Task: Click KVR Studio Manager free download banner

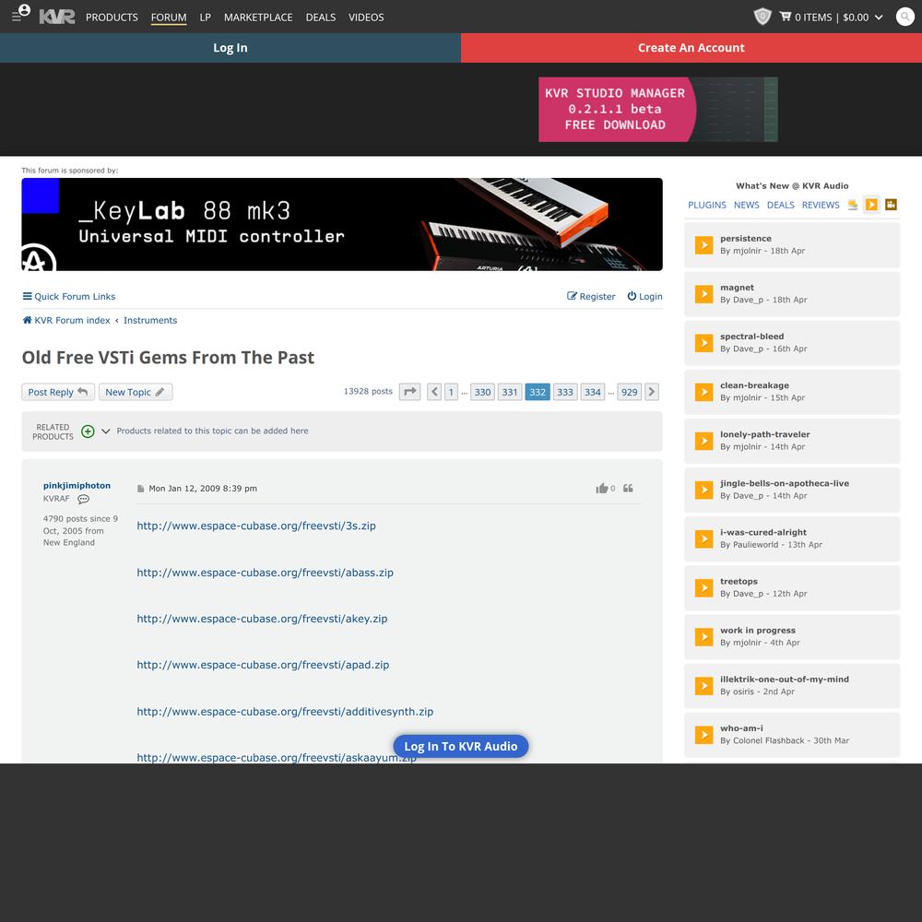Action: (x=658, y=110)
